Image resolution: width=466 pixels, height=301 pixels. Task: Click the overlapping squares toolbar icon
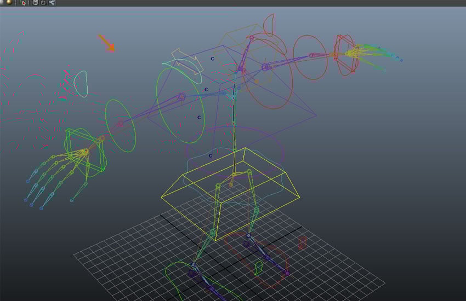tap(43, 3)
